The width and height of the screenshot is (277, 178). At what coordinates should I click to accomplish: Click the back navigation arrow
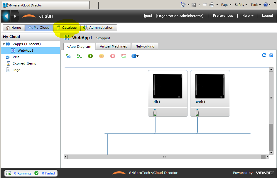point(6,16)
